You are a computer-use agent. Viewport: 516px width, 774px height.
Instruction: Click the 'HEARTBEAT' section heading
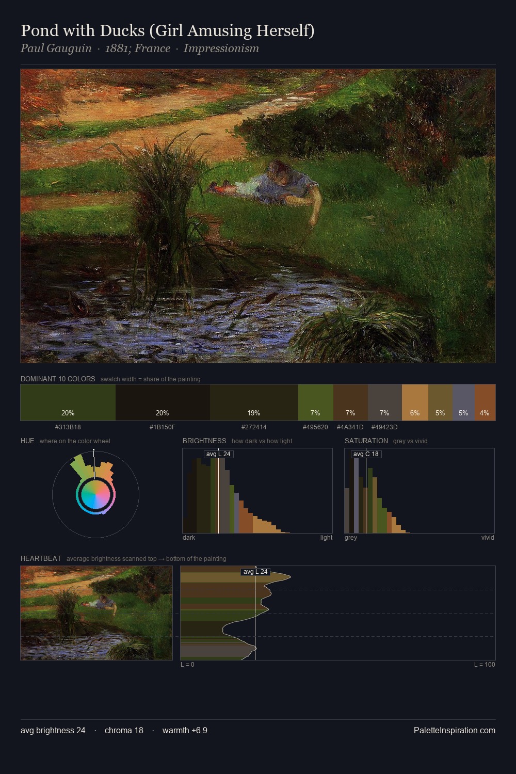click(x=41, y=558)
